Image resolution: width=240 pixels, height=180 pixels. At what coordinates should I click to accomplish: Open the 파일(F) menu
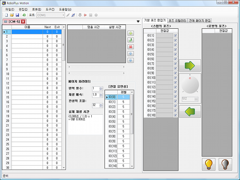pos(10,9)
